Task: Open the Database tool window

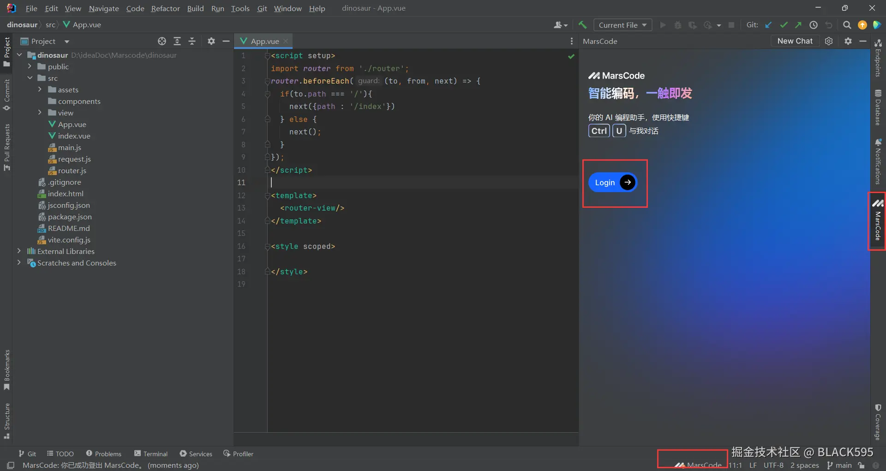Action: point(878,108)
